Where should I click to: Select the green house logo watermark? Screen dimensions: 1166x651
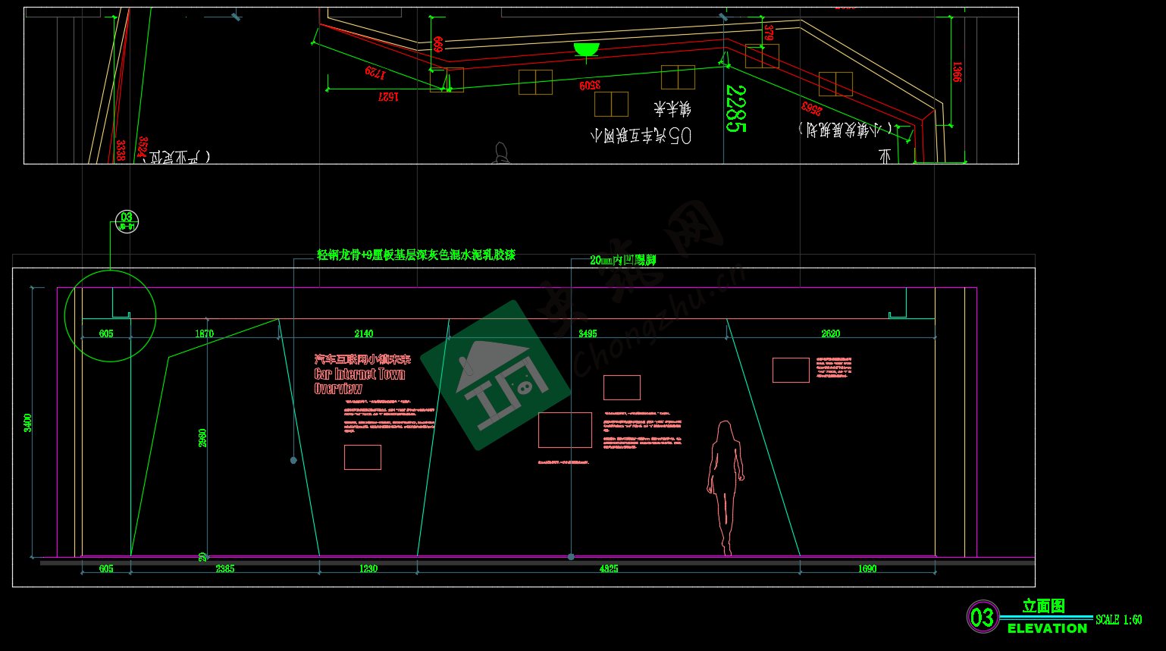tap(496, 375)
